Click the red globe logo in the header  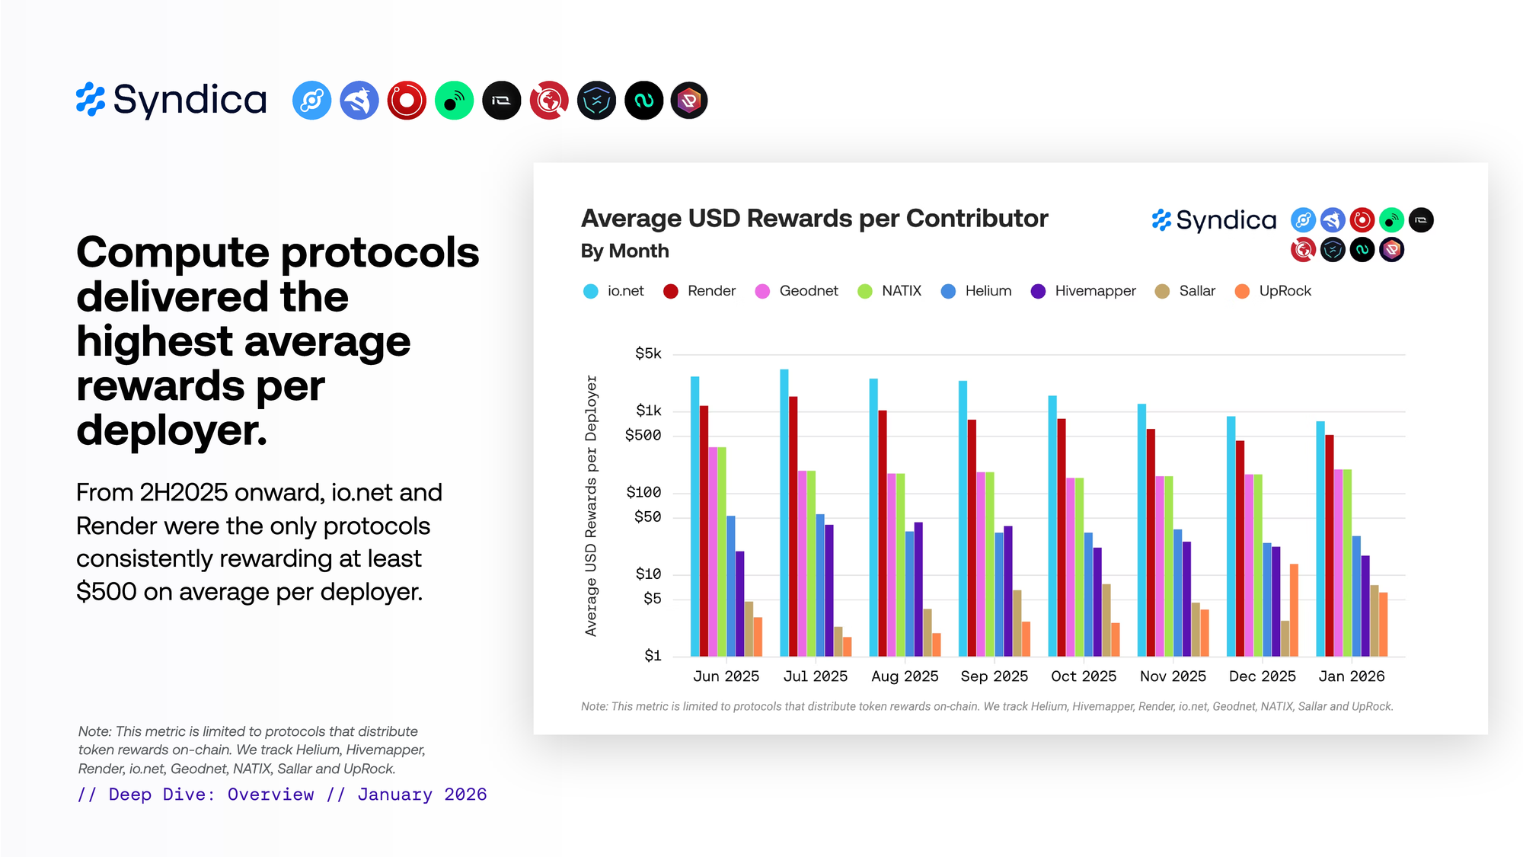point(549,101)
